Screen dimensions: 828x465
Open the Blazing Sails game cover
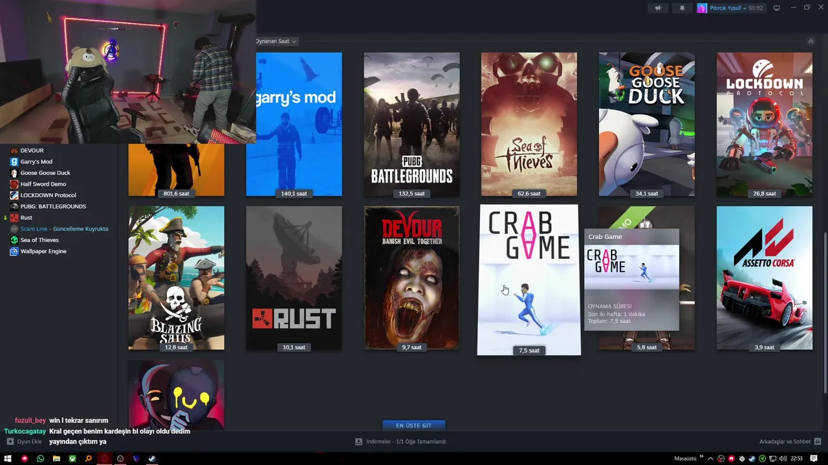coord(177,278)
